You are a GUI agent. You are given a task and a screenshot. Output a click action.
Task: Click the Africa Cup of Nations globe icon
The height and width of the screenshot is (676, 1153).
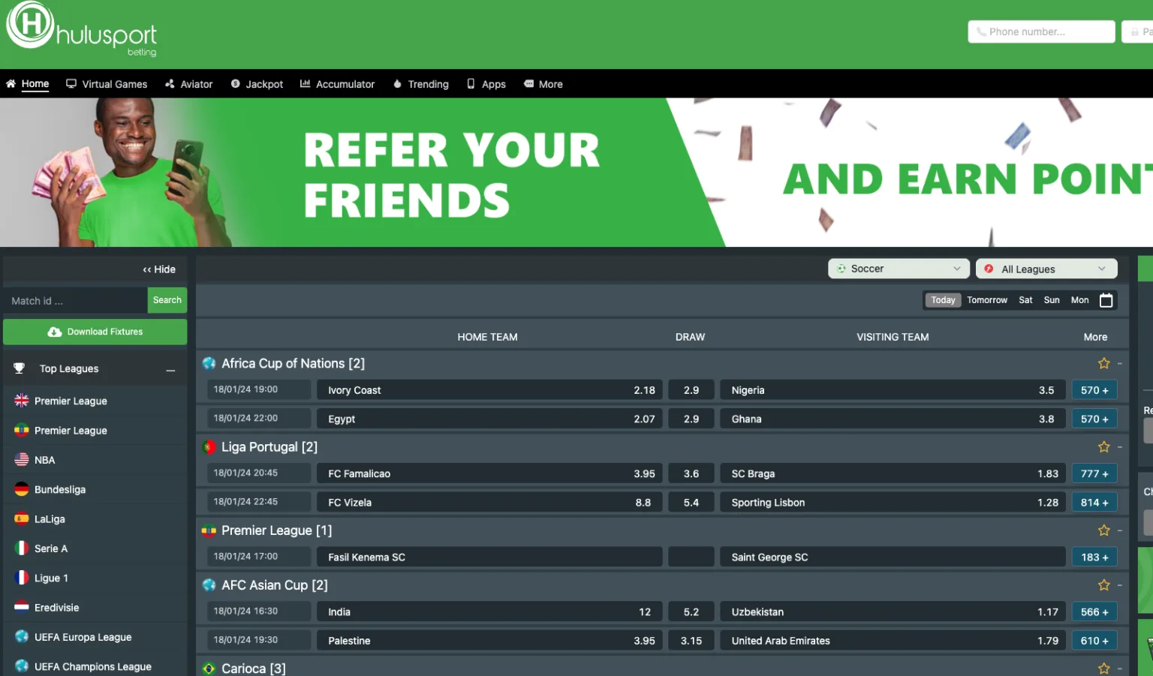pos(209,363)
